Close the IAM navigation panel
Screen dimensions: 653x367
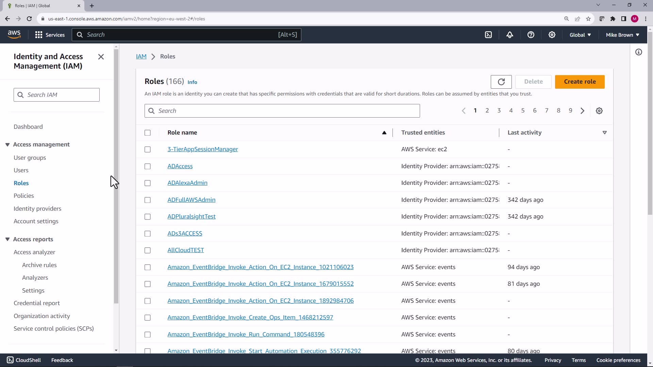point(101,57)
